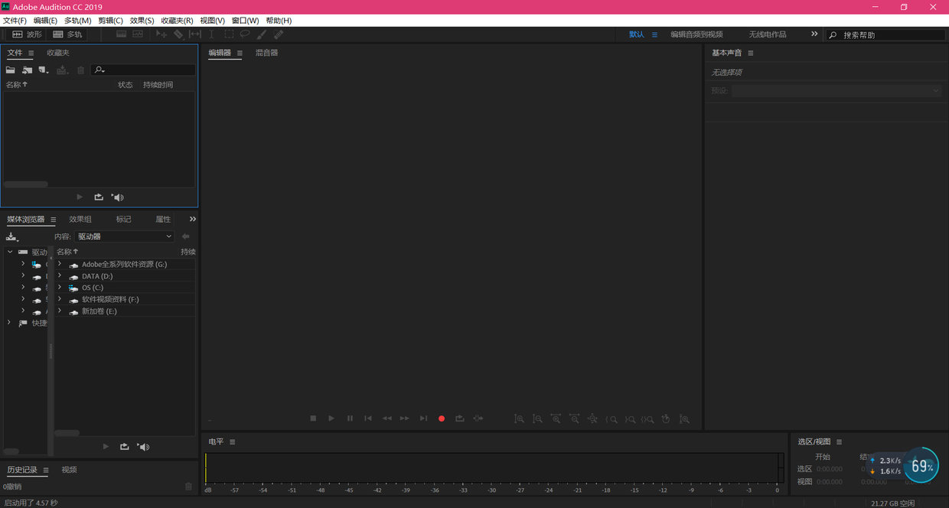Click the Stop transport button
Image resolution: width=949 pixels, height=508 pixels.
tap(313, 418)
